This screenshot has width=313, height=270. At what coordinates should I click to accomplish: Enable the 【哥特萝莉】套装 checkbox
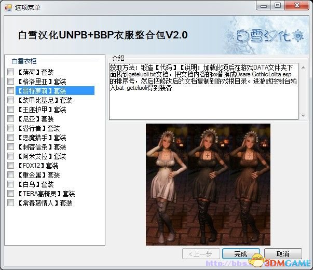click(x=10, y=91)
